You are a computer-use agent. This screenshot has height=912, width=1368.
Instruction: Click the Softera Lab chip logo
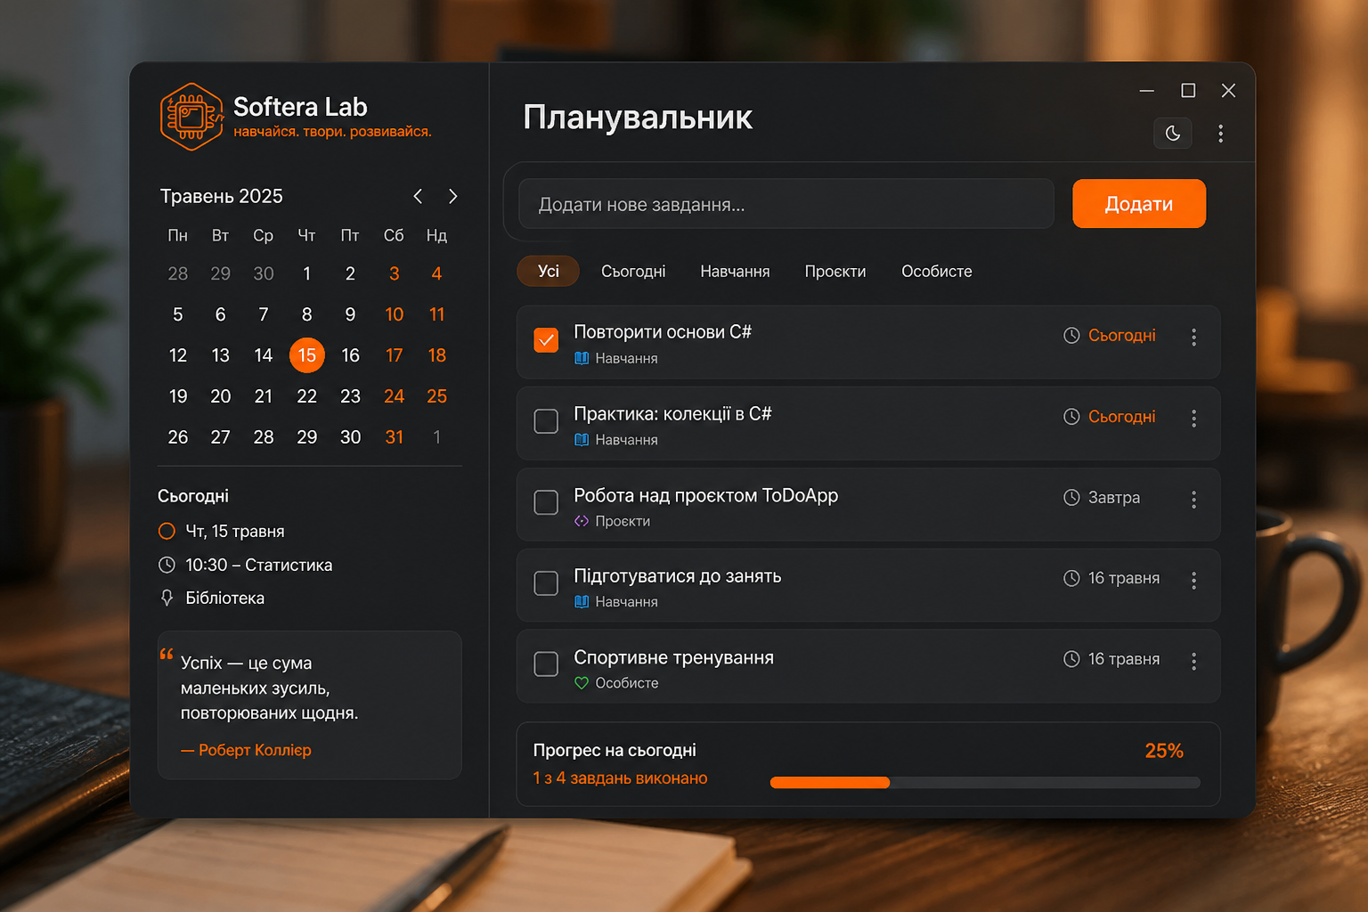pos(191,117)
